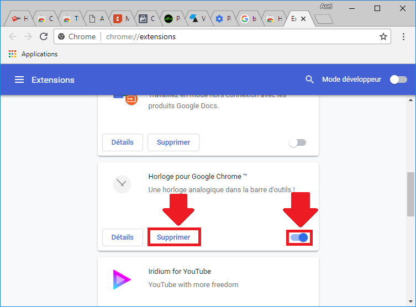Click the Iridium for YouTube title
Viewport: 416px width, 307px height.
click(180, 272)
